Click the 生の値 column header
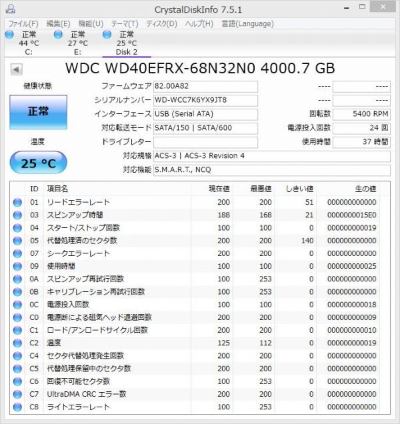The height and width of the screenshot is (424, 400). [x=348, y=189]
